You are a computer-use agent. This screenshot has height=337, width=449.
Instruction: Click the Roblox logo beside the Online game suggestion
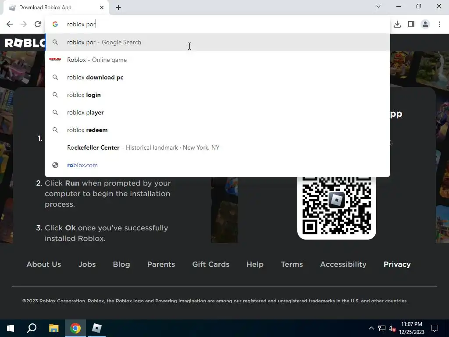pyautogui.click(x=55, y=59)
